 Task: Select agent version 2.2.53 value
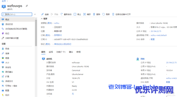(74, 90)
